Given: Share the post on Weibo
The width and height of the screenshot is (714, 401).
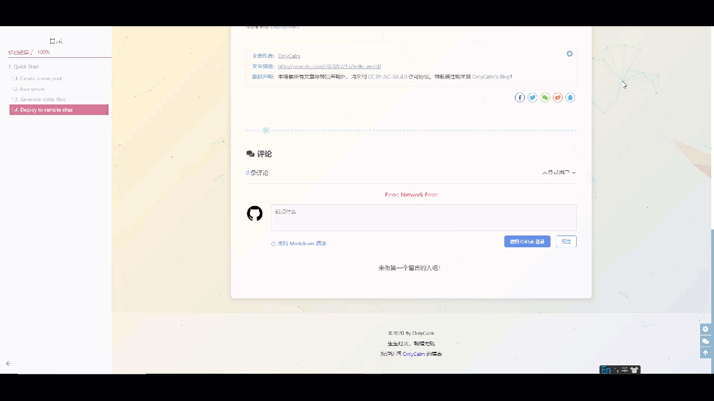Looking at the screenshot, I should [558, 97].
